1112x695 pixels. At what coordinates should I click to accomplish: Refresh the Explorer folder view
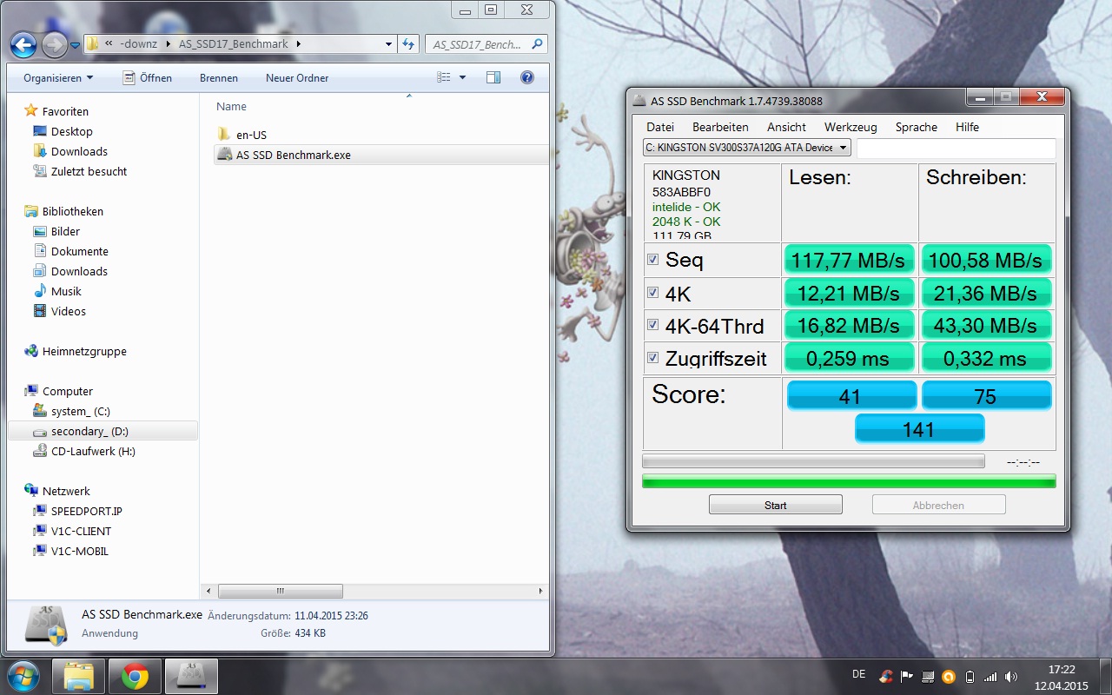[x=408, y=43]
